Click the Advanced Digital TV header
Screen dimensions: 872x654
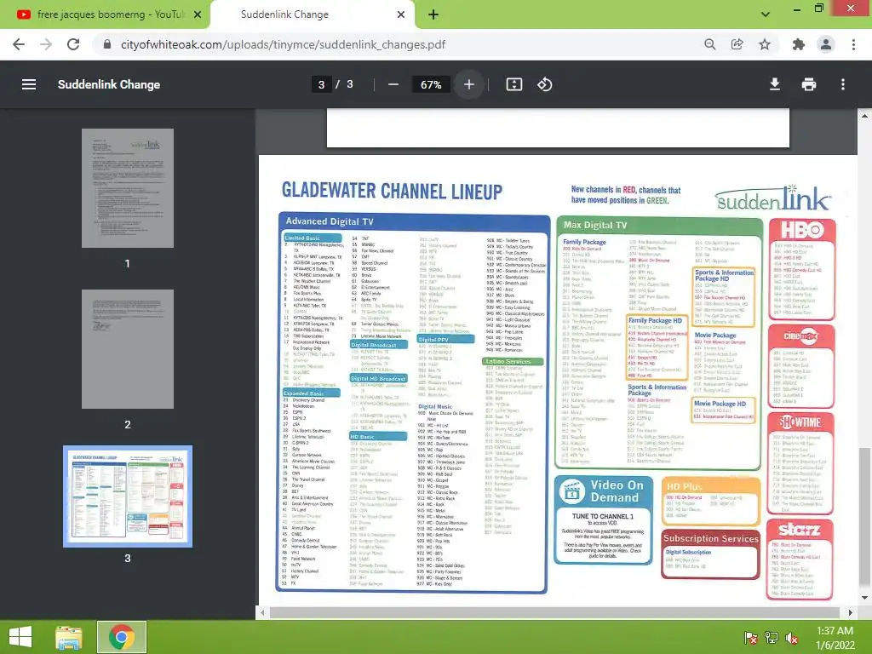414,221
